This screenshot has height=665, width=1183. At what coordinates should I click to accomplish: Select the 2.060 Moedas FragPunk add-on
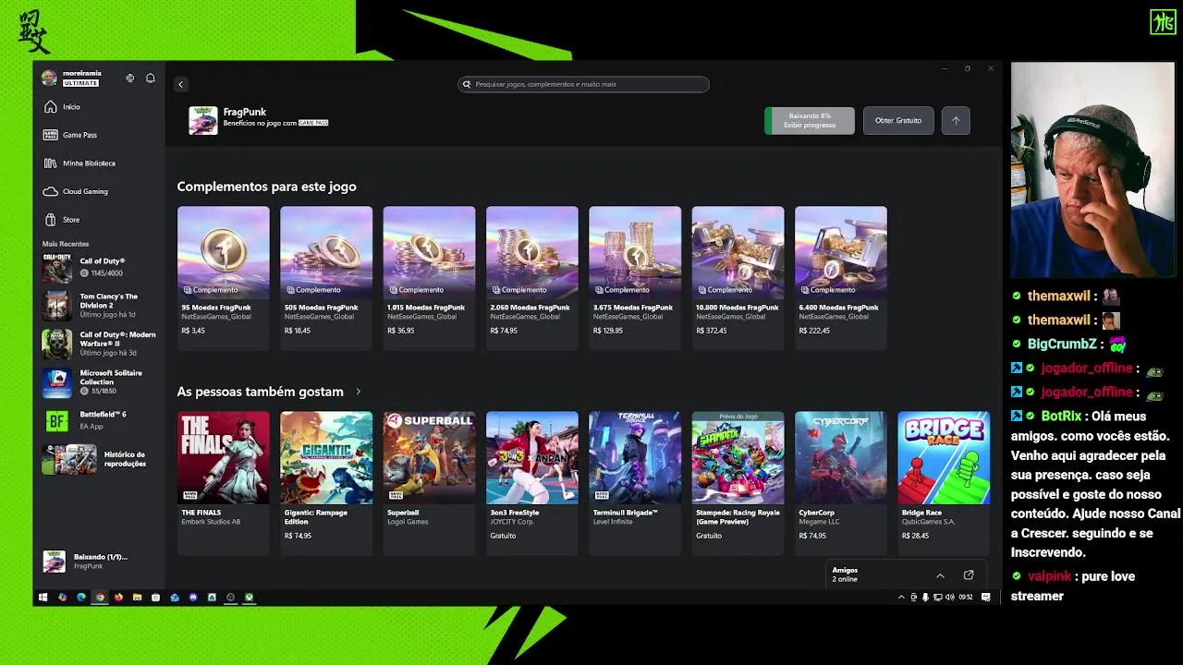click(x=532, y=277)
